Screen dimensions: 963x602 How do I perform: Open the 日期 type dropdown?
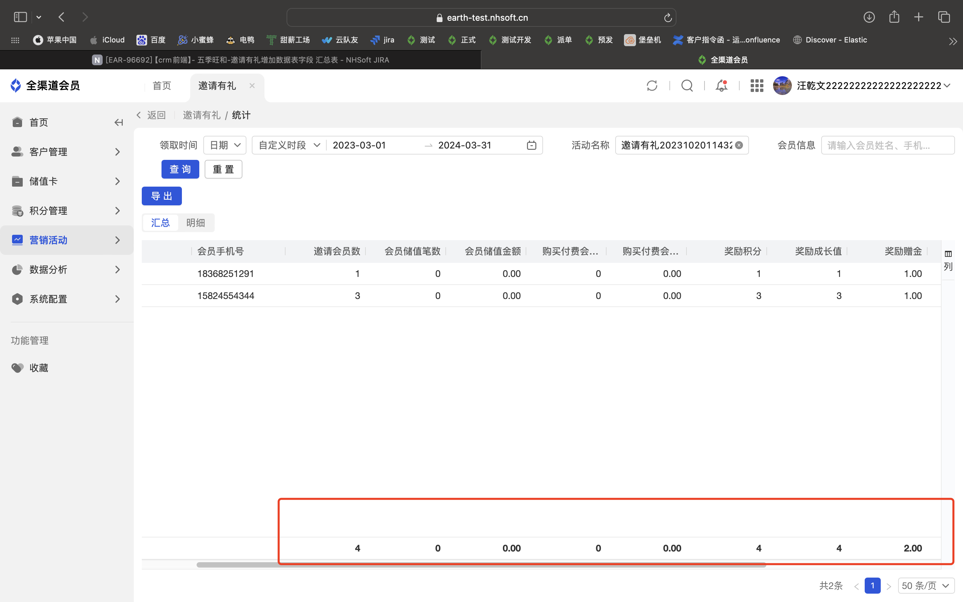click(x=225, y=145)
